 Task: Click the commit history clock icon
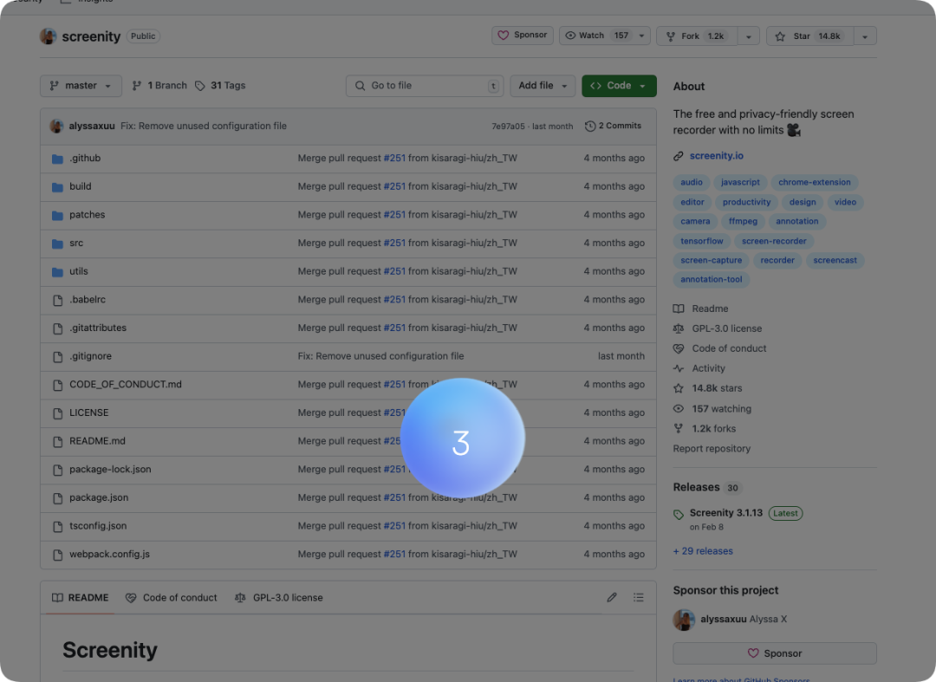pyautogui.click(x=590, y=126)
